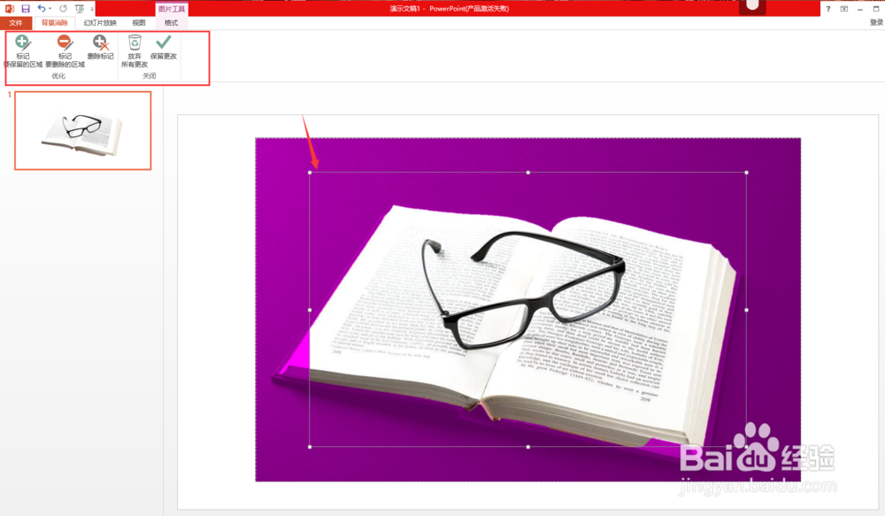The height and width of the screenshot is (516, 885).
Task: Click left-middle handle of removal marquee
Action: (310, 310)
